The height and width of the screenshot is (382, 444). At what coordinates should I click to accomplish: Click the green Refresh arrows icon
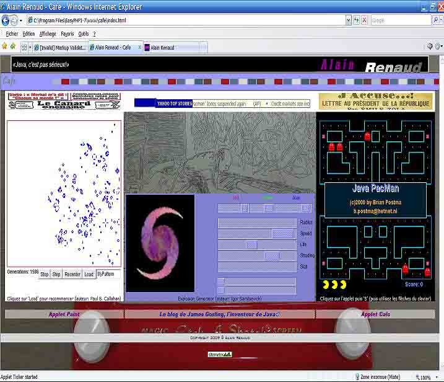[x=356, y=20]
